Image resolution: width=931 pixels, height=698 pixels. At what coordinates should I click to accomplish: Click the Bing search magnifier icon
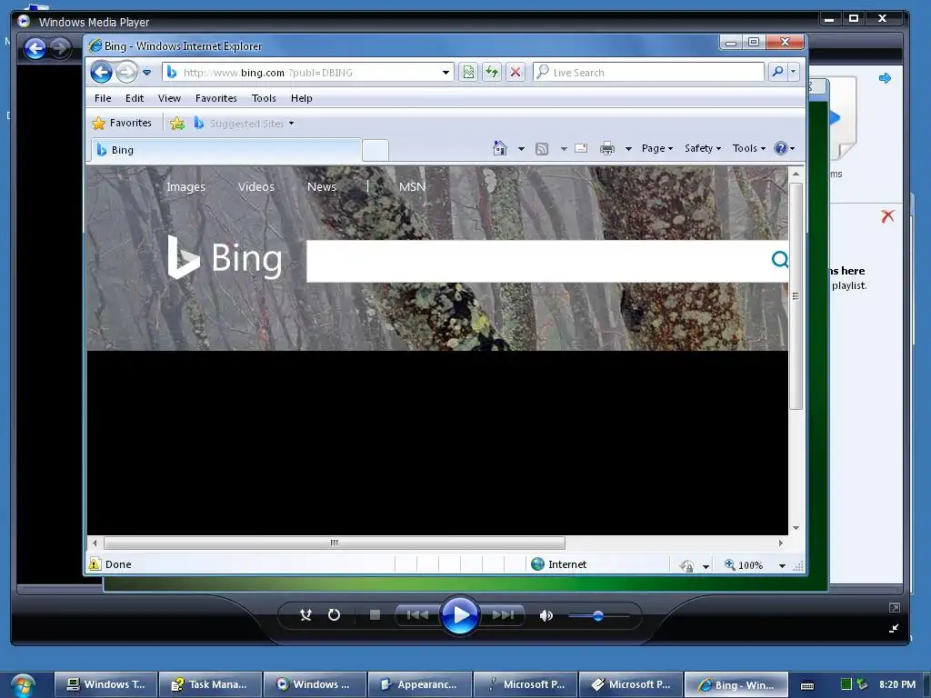(x=779, y=259)
